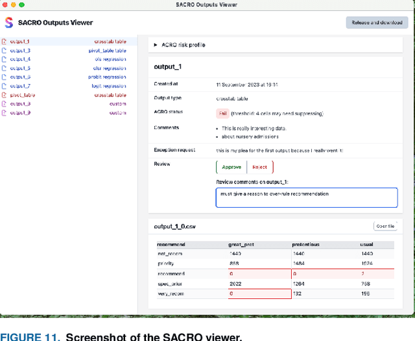Select the output_8 custom entry
The height and width of the screenshot is (341, 415).
pyautogui.click(x=20, y=104)
